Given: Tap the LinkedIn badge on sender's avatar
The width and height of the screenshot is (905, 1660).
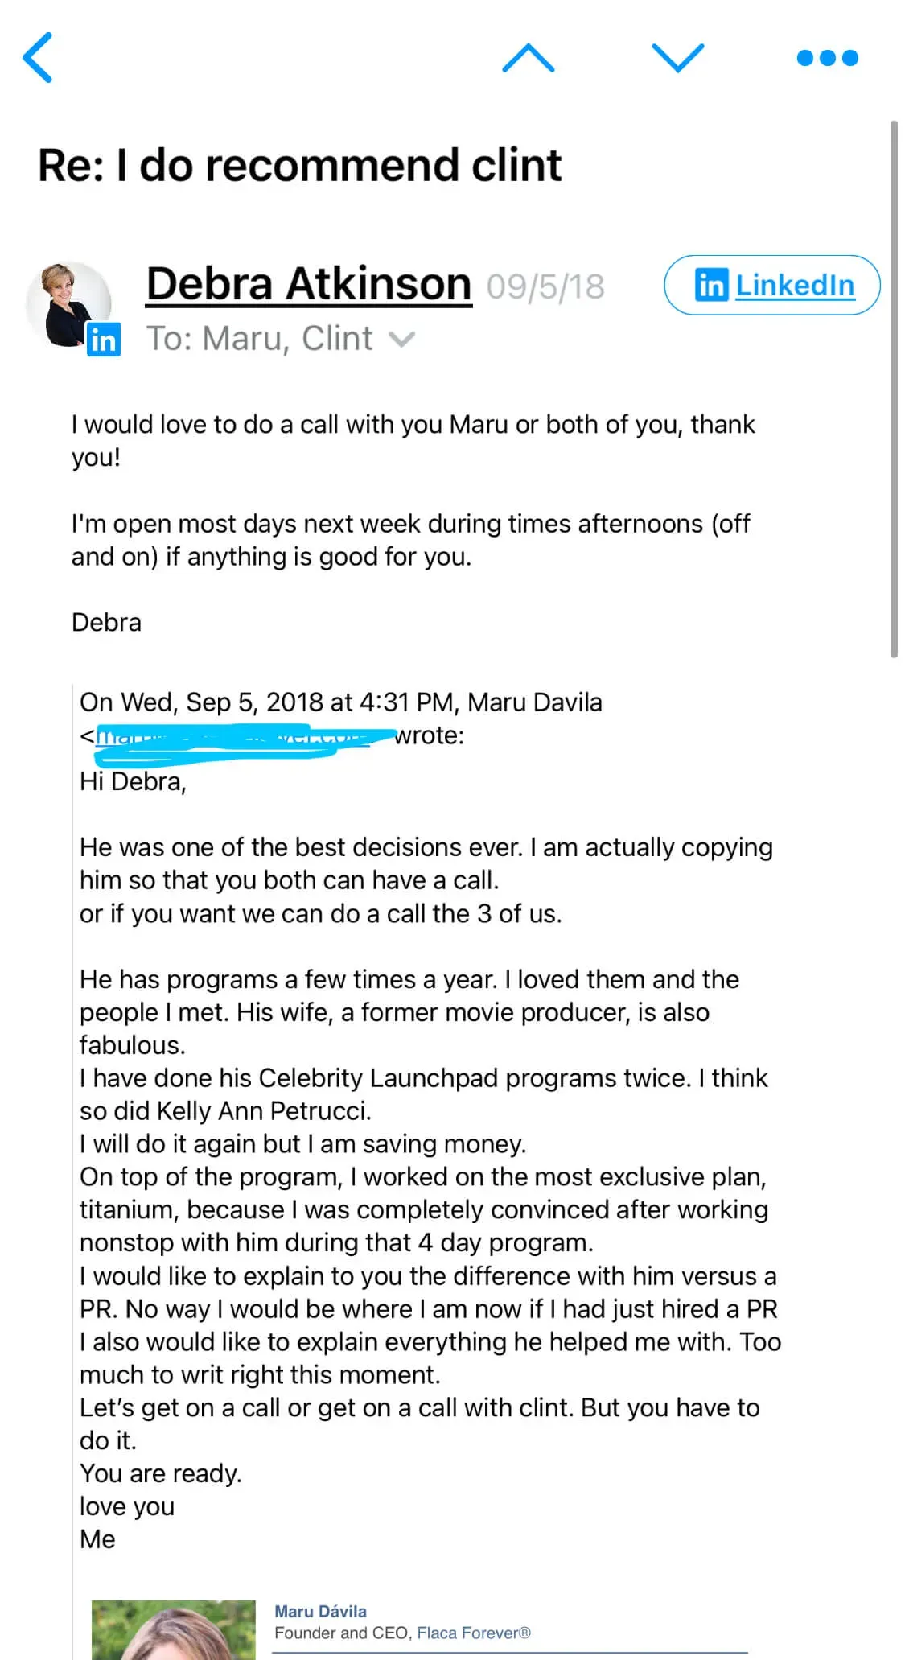Looking at the screenshot, I should (103, 340).
